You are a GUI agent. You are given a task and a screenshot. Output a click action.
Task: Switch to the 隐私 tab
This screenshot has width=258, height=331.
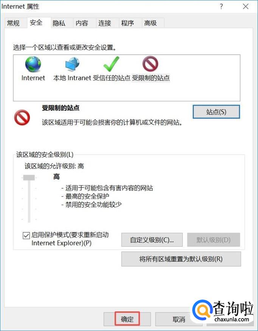(x=59, y=23)
